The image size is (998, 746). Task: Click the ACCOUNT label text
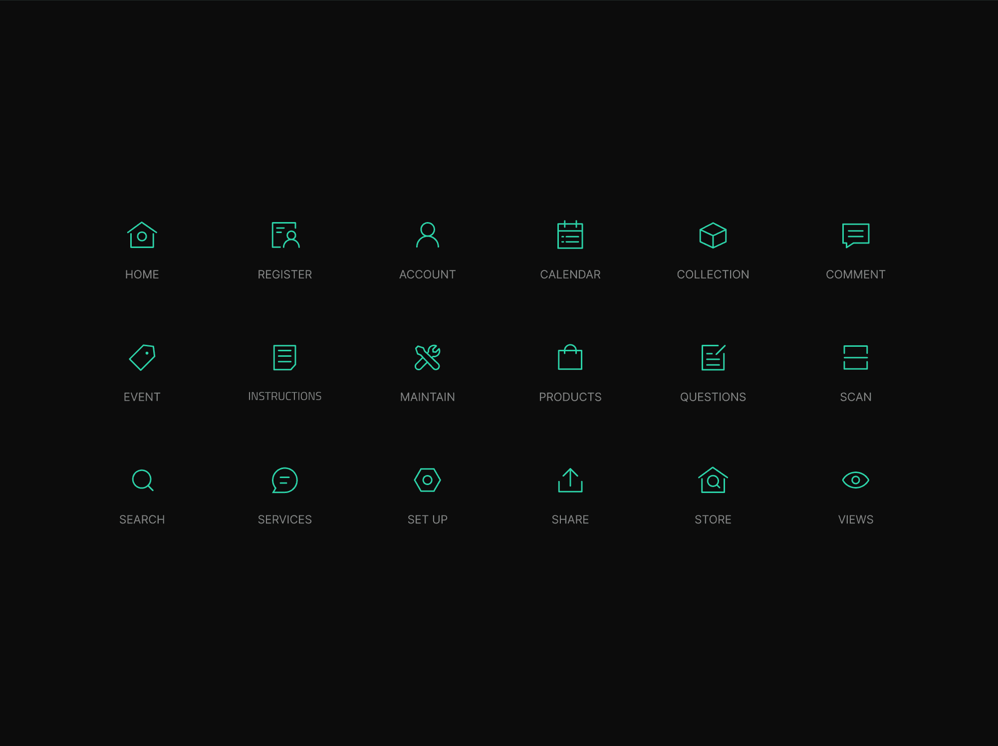(x=428, y=274)
